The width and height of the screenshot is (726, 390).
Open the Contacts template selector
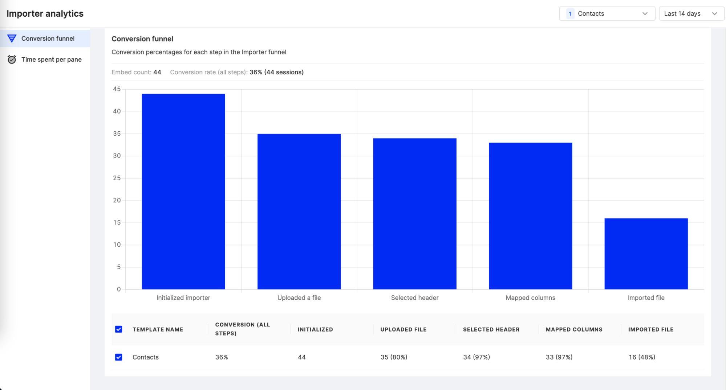coord(607,14)
